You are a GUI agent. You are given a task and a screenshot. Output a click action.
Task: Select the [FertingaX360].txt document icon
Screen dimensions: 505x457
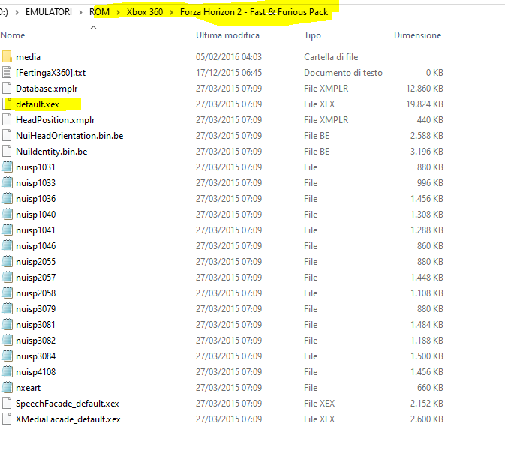[7, 73]
